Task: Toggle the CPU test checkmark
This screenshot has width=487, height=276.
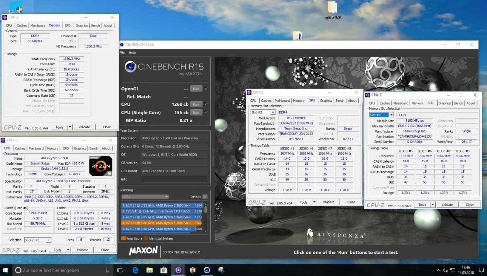Action: click(206, 104)
